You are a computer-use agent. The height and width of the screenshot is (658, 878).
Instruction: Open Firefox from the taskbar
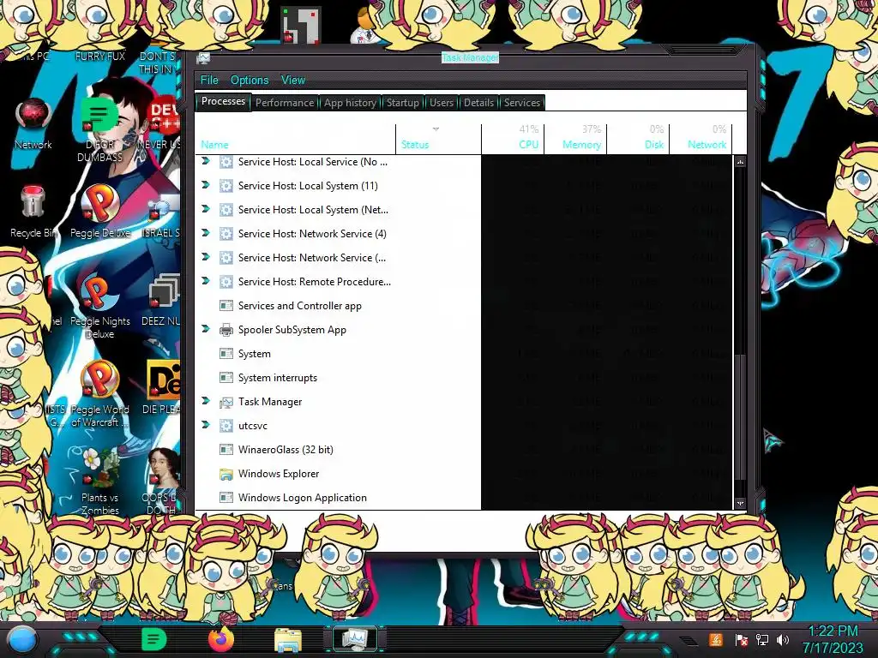pyautogui.click(x=220, y=639)
